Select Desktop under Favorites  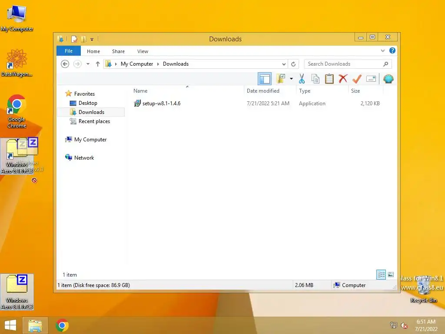[x=88, y=103]
